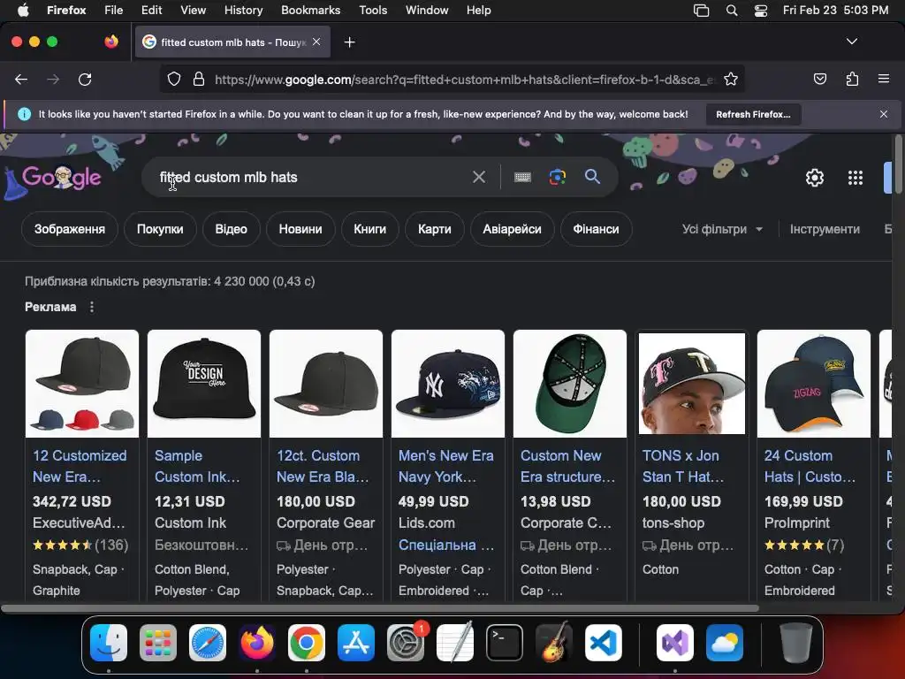Open Finder from the Dock
Screen dimensions: 905x679
(x=109, y=643)
